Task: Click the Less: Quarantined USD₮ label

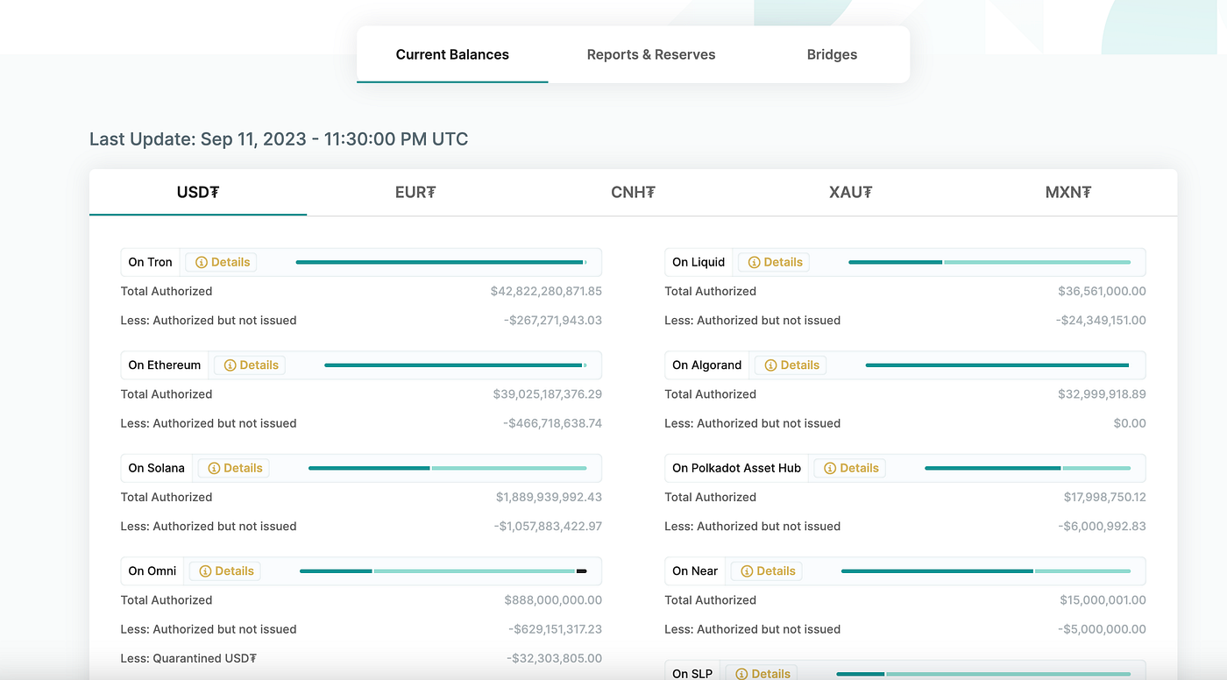Action: click(188, 658)
